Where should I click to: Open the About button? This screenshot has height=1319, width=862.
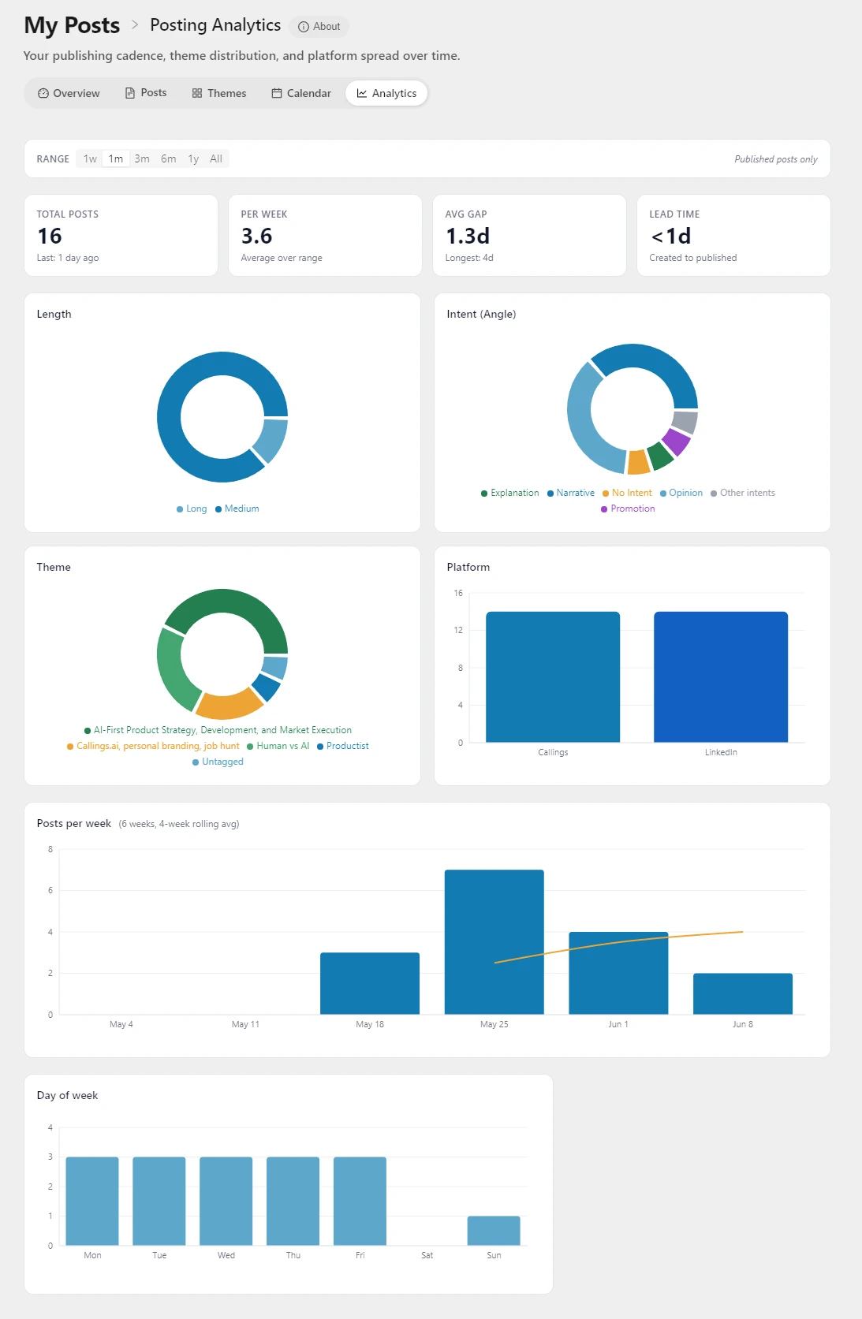[319, 27]
